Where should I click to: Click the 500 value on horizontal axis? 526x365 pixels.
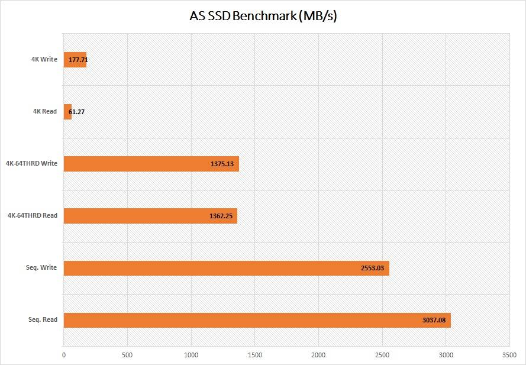127,356
